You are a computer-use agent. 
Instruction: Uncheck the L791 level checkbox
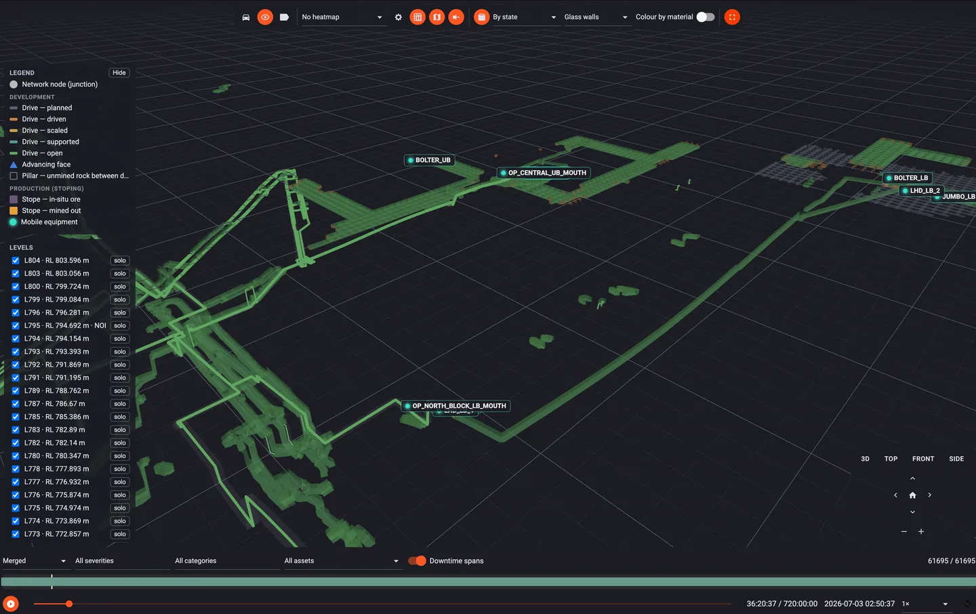click(x=15, y=377)
